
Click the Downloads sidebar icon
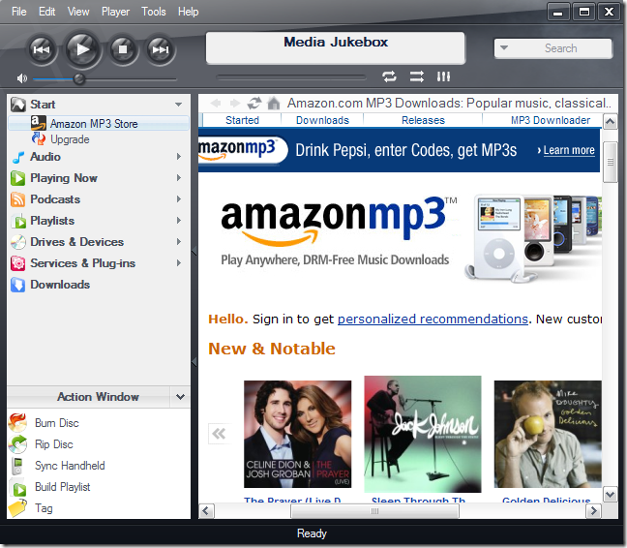[x=18, y=285]
